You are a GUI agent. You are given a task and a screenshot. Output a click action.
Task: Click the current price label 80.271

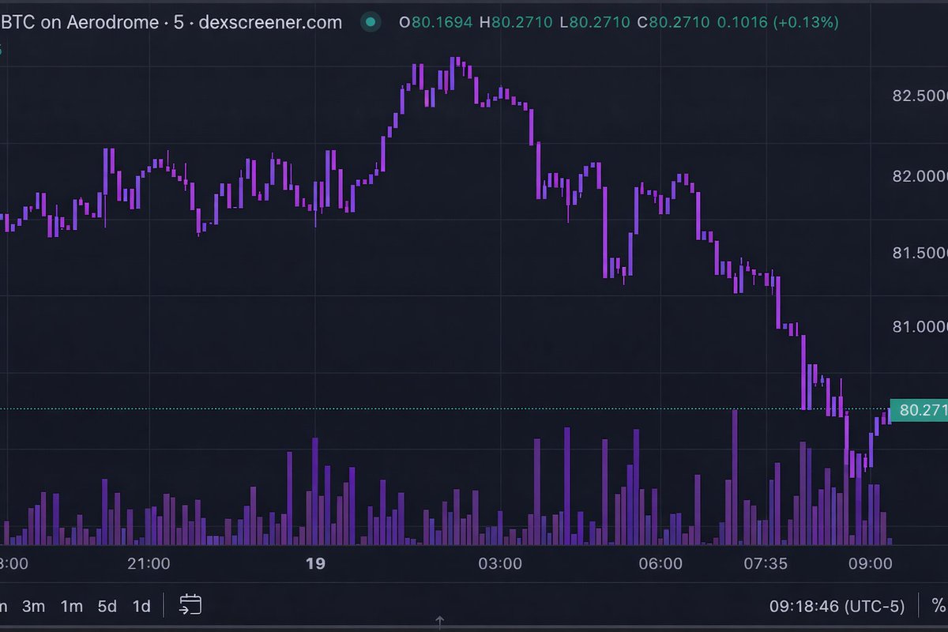[x=919, y=411]
